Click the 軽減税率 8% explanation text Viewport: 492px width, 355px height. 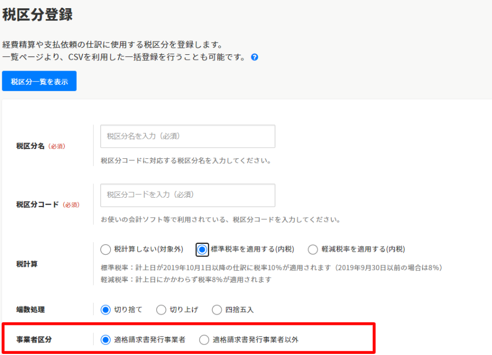186,279
